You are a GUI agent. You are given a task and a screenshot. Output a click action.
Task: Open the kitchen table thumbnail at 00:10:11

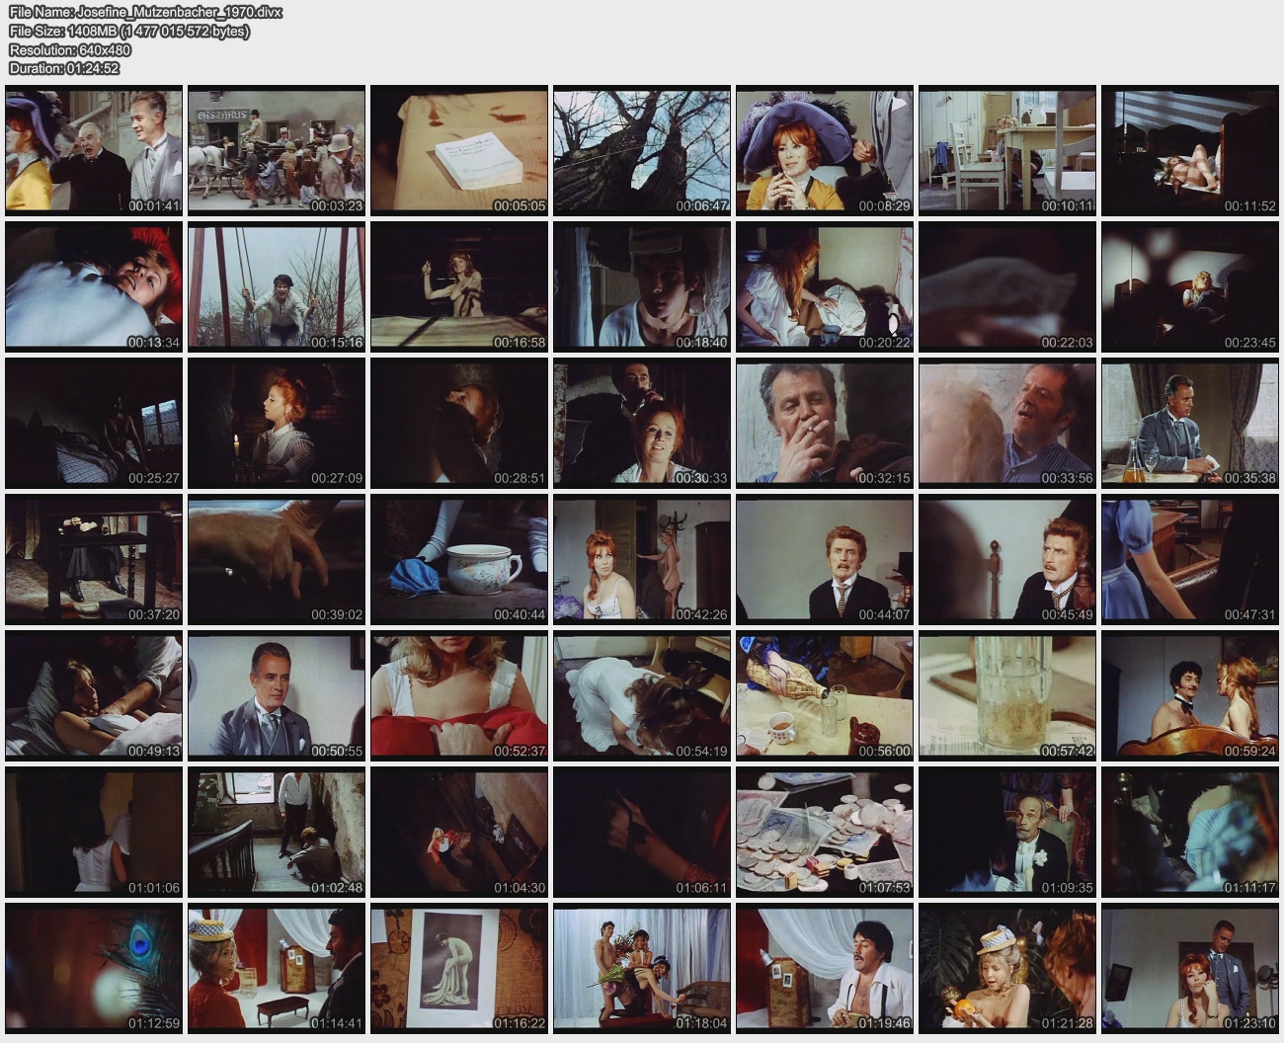(x=1007, y=150)
